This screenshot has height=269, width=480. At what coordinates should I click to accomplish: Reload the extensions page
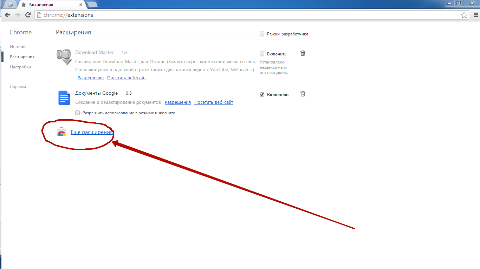click(28, 15)
